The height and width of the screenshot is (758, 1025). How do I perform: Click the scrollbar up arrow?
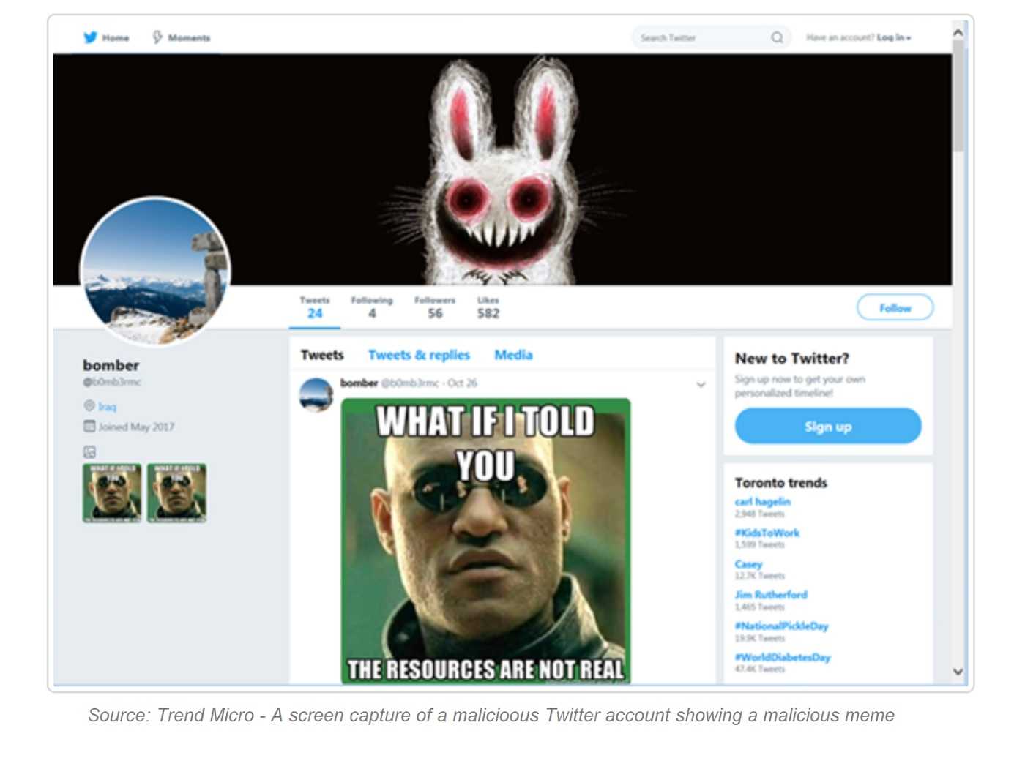tap(958, 32)
